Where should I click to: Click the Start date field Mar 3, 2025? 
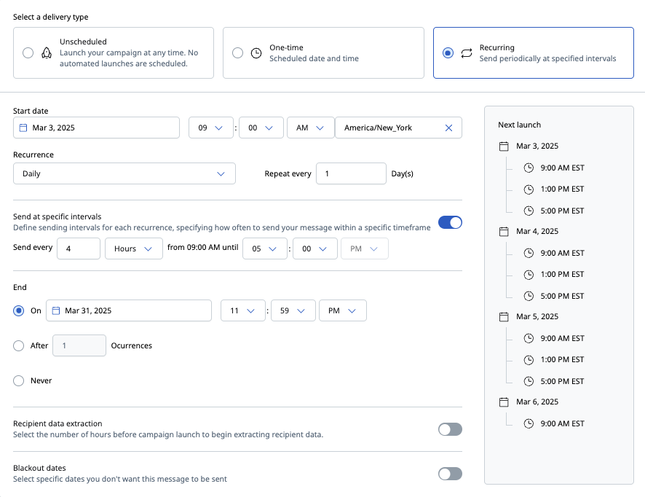96,128
